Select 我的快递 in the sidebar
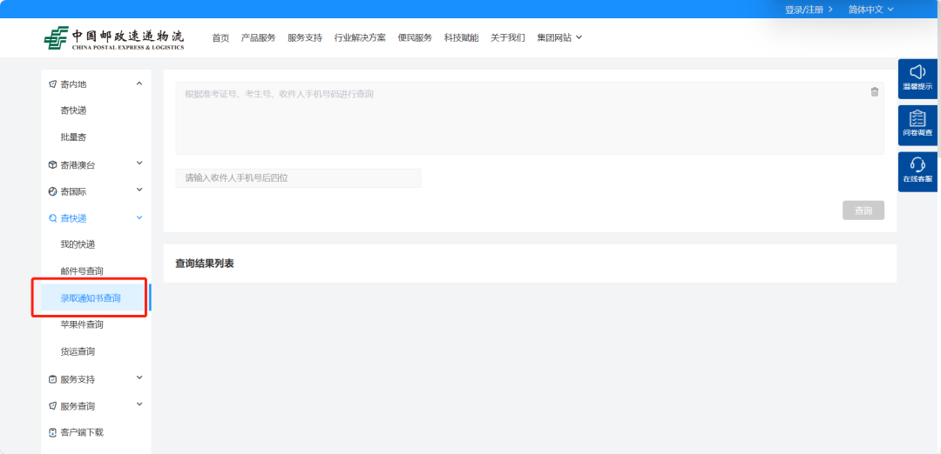The width and height of the screenshot is (941, 454). pyautogui.click(x=78, y=244)
